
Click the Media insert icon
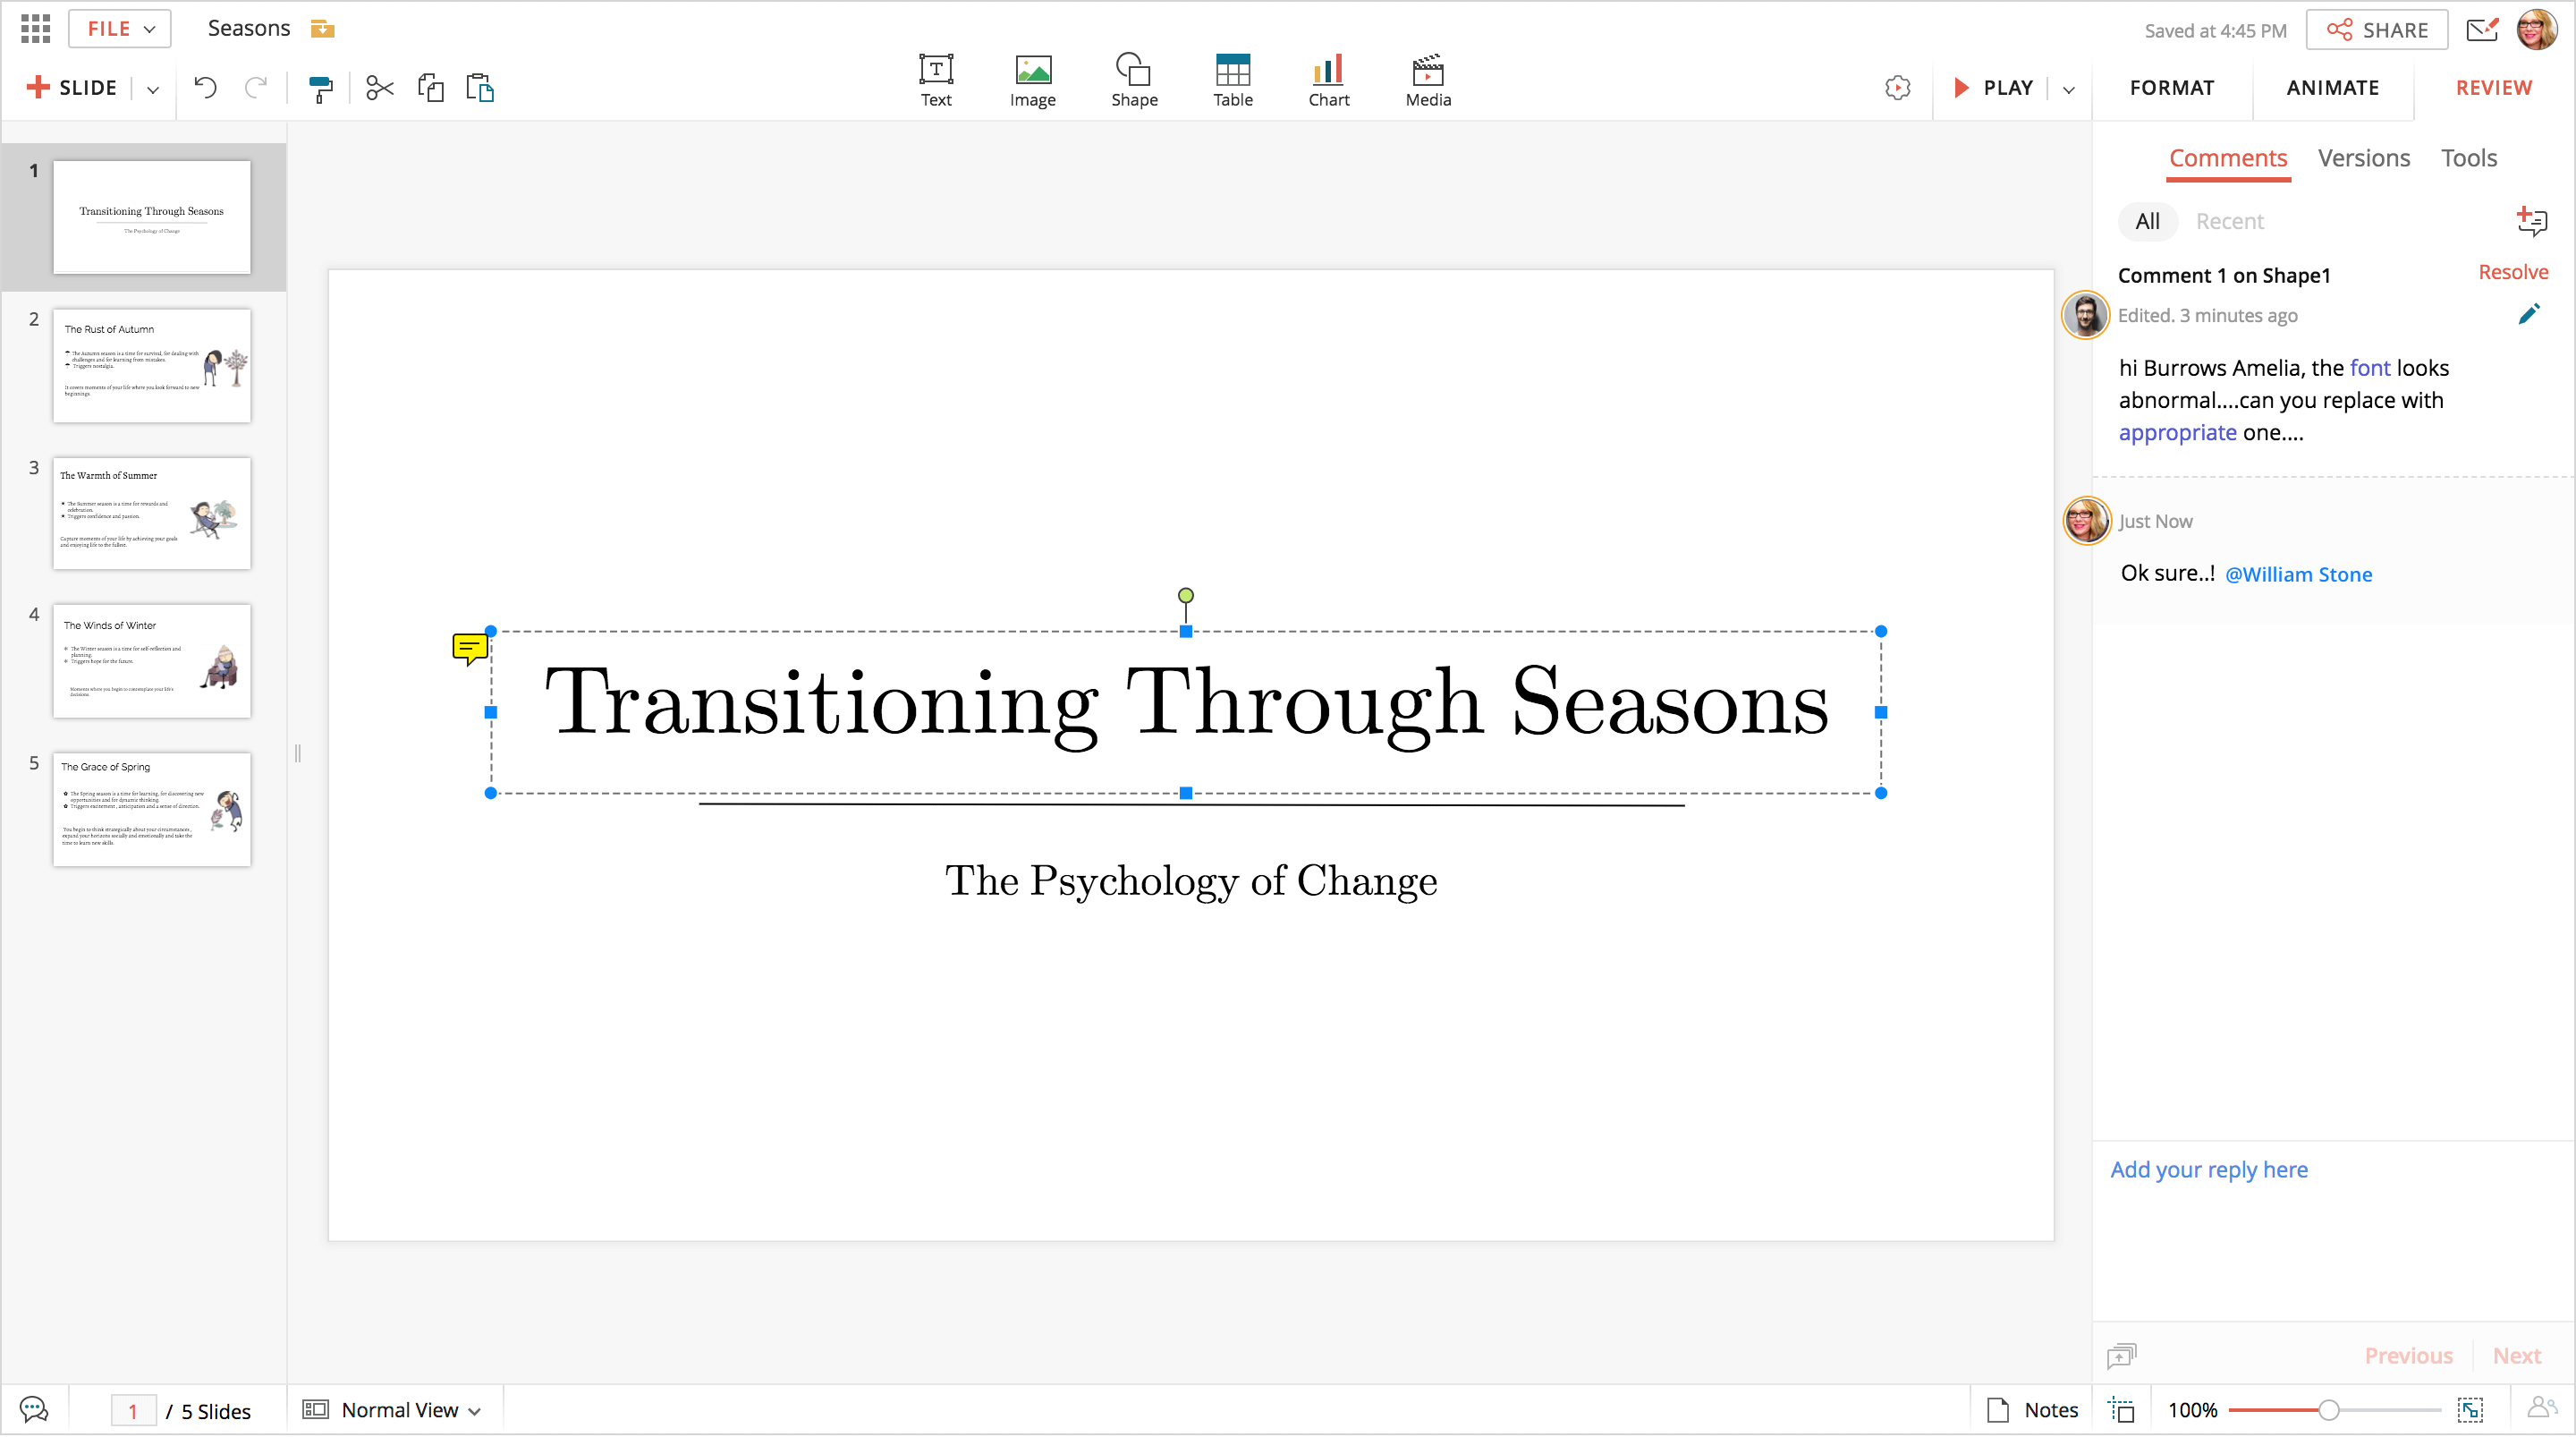tap(1427, 80)
